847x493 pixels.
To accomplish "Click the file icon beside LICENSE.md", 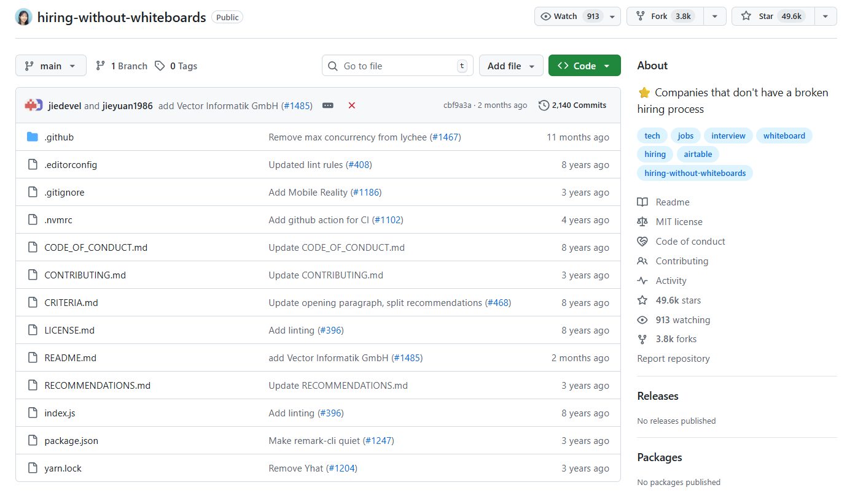I will tap(33, 330).
